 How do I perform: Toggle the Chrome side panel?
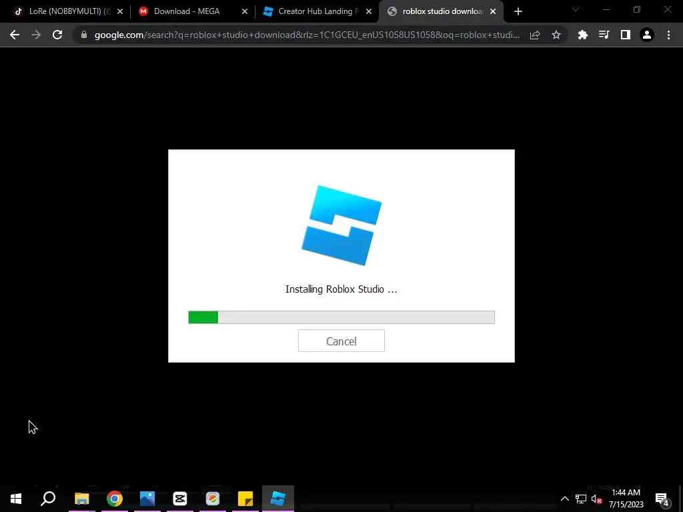(625, 35)
